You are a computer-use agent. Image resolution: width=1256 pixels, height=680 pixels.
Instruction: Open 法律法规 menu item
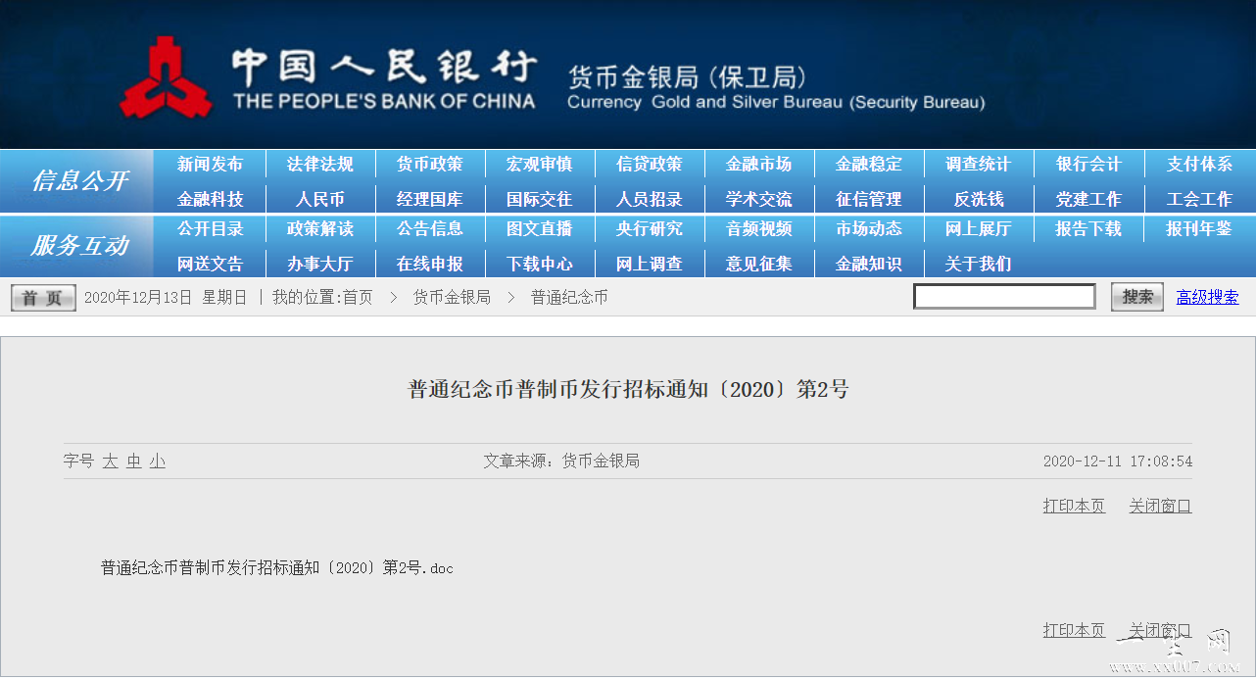(319, 165)
